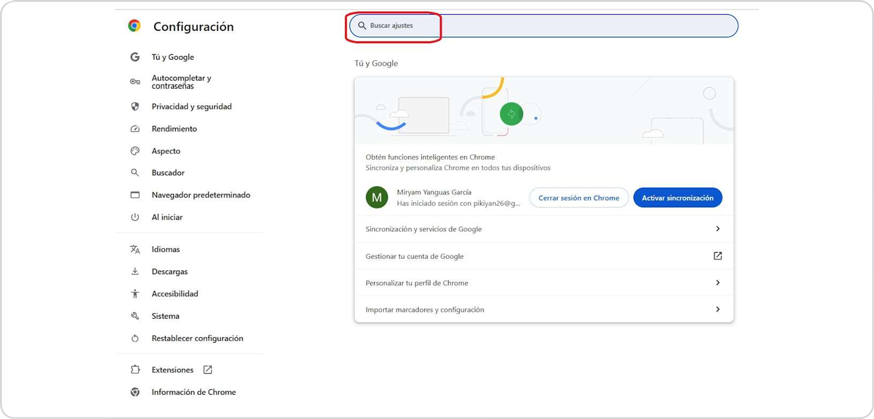Open the Aspecto settings page
Image resolution: width=874 pixels, height=419 pixels.
[x=166, y=151]
